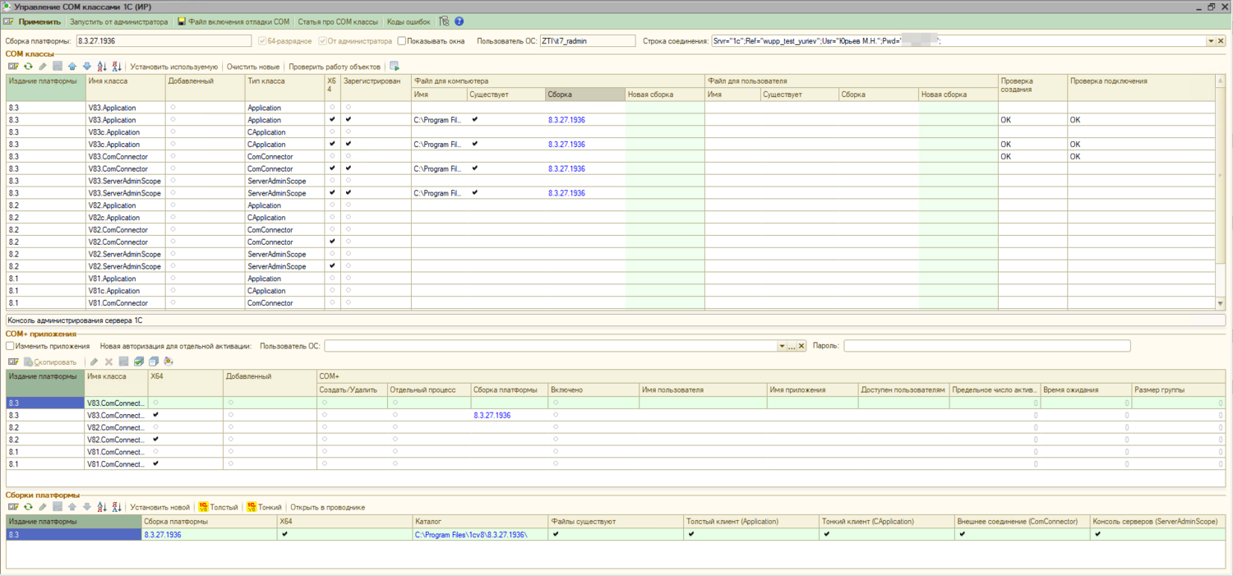The image size is (1233, 576).
Task: Click sort ascending icon in COM классы toolbar
Action: 102,67
